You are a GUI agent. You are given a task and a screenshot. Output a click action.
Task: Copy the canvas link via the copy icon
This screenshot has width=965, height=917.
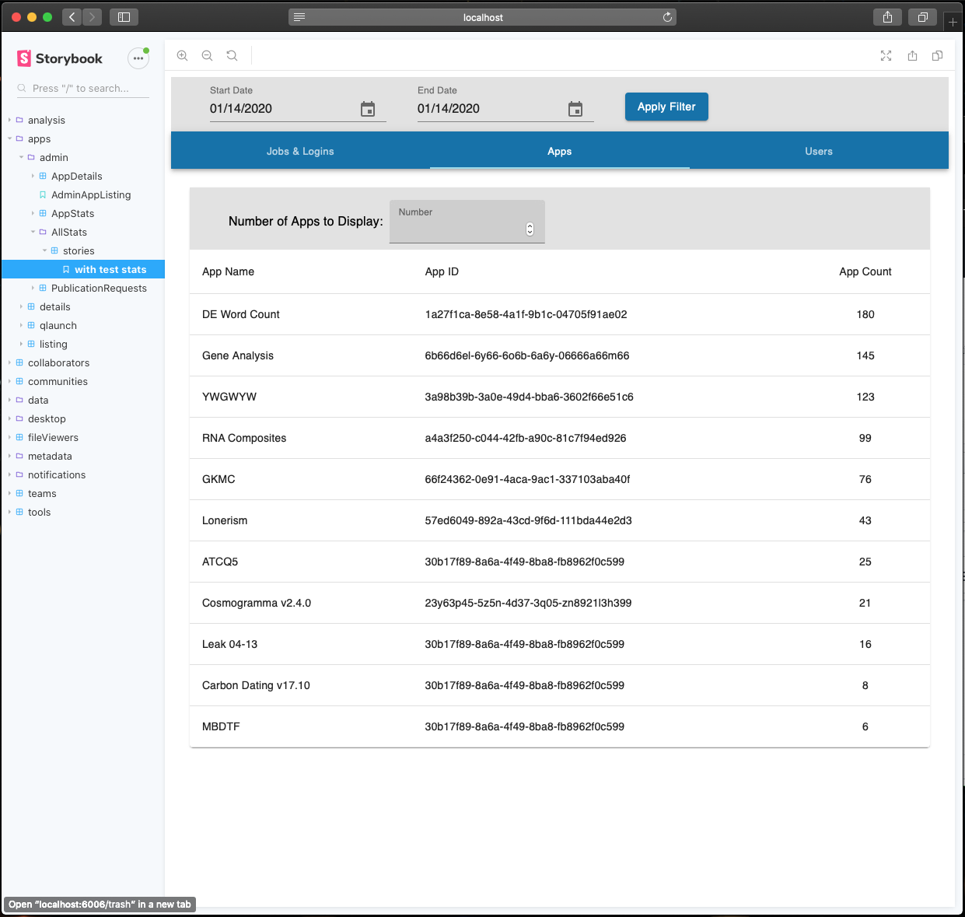pos(937,55)
